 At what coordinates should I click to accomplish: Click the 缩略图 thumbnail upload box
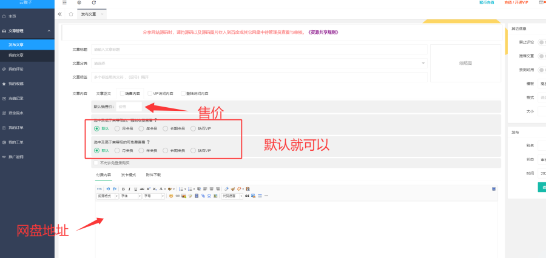pos(465,63)
